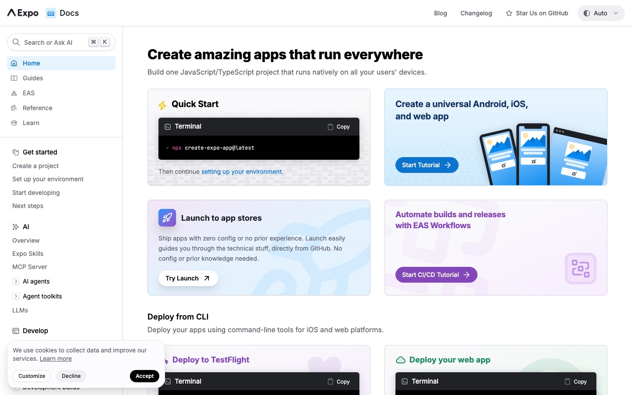The image size is (632, 395).
Task: Click the half-circle theme icon
Action: tap(587, 13)
